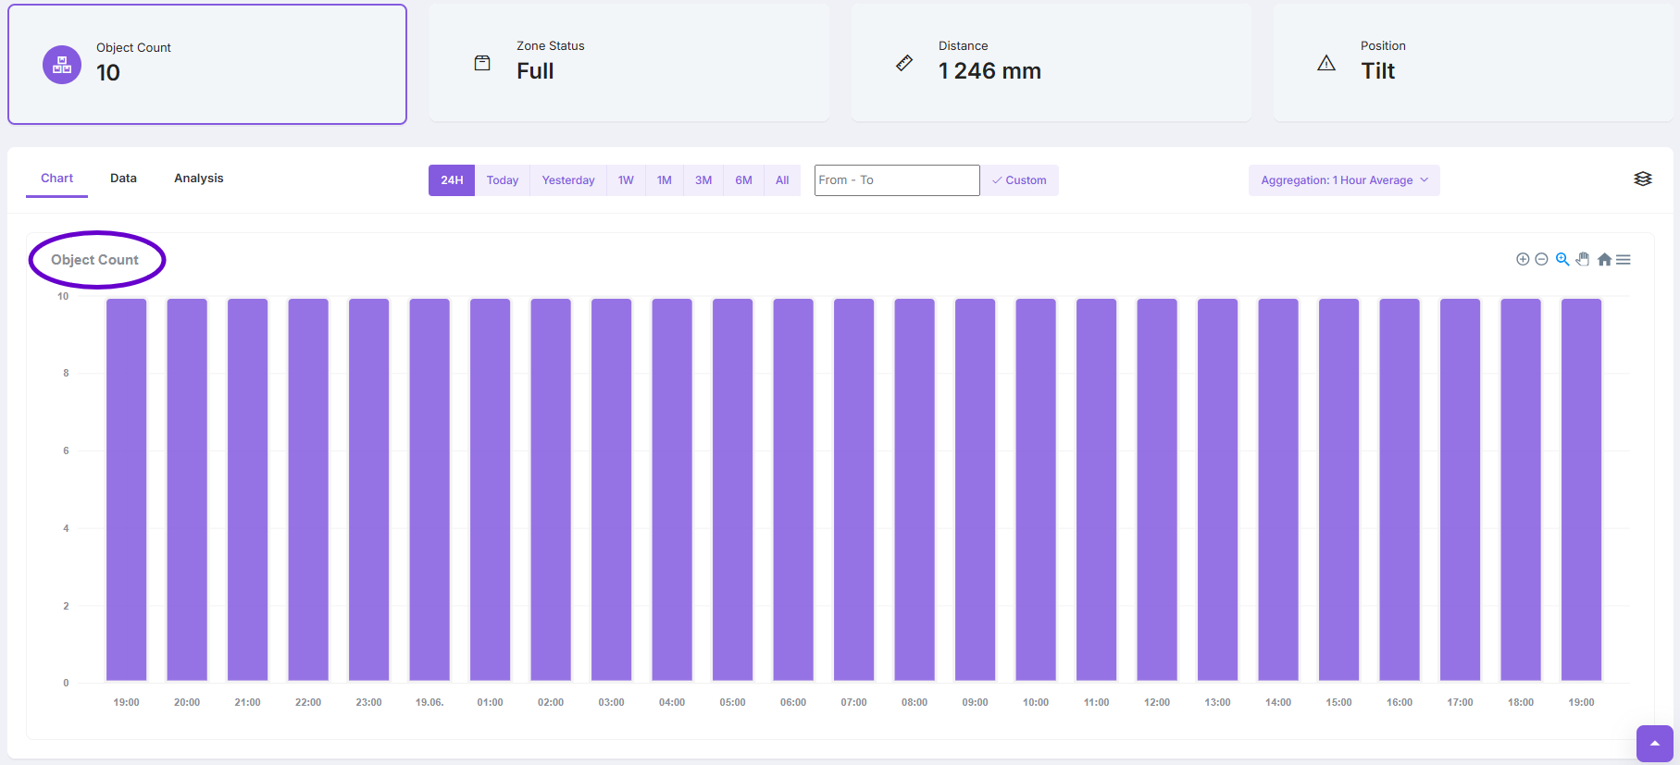Image resolution: width=1680 pixels, height=765 pixels.
Task: Click the stacked layers icon
Action: [x=1642, y=179]
